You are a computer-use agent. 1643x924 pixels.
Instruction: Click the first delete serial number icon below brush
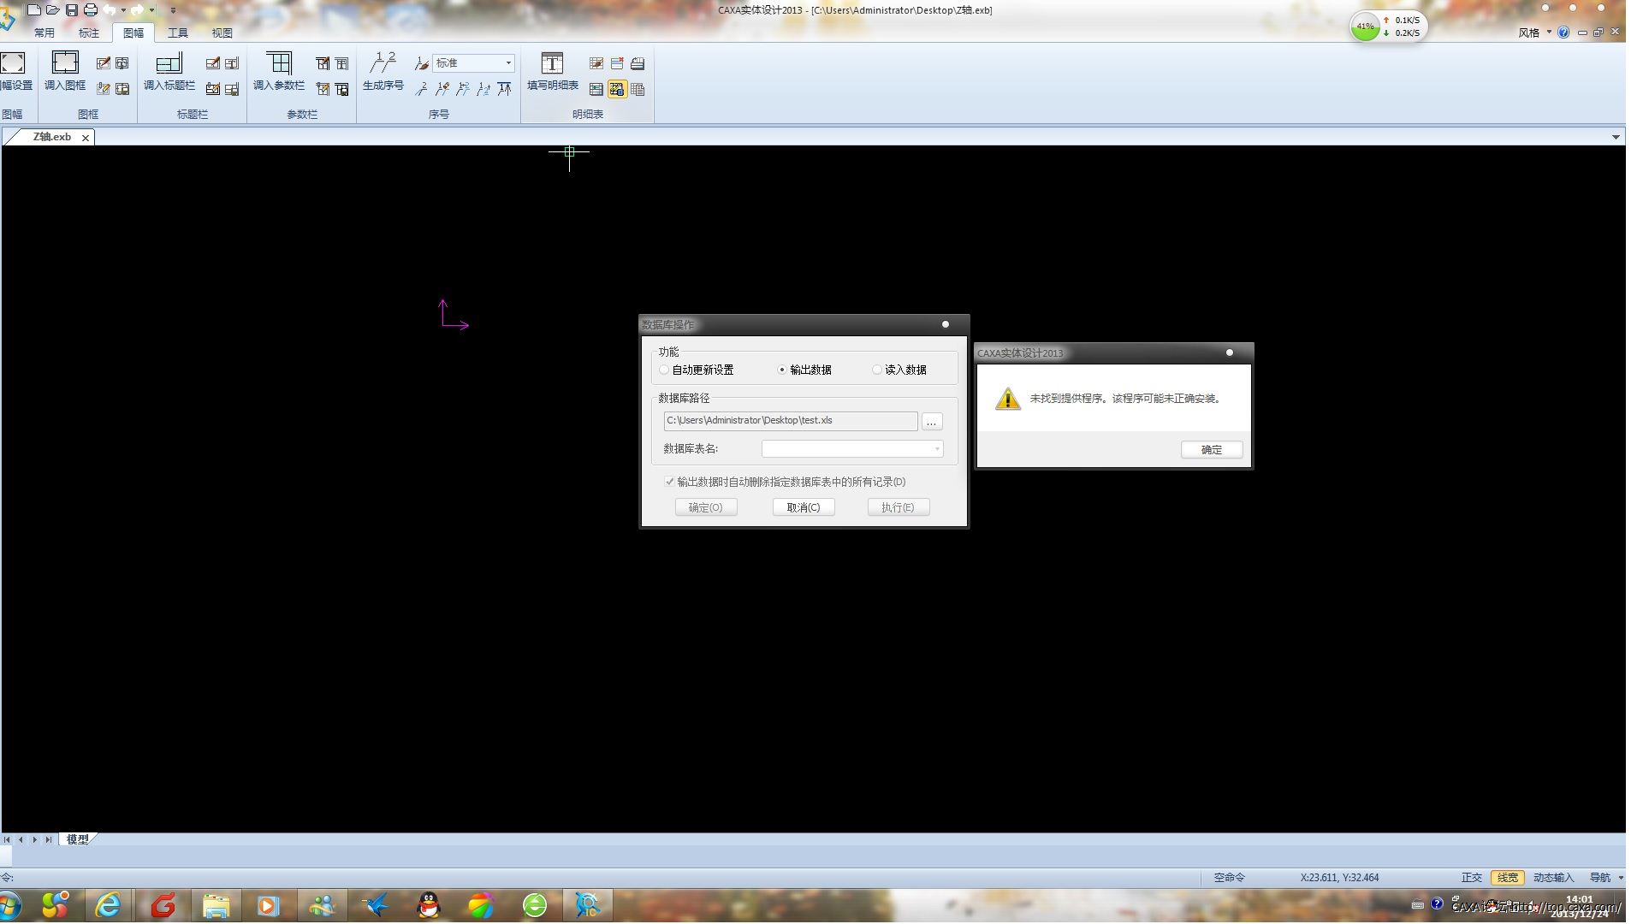coord(422,89)
